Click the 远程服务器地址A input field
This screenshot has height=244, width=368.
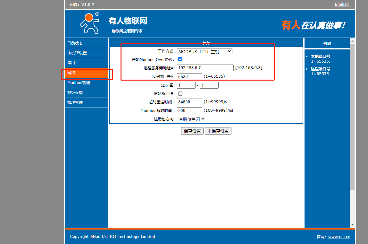[x=205, y=68]
